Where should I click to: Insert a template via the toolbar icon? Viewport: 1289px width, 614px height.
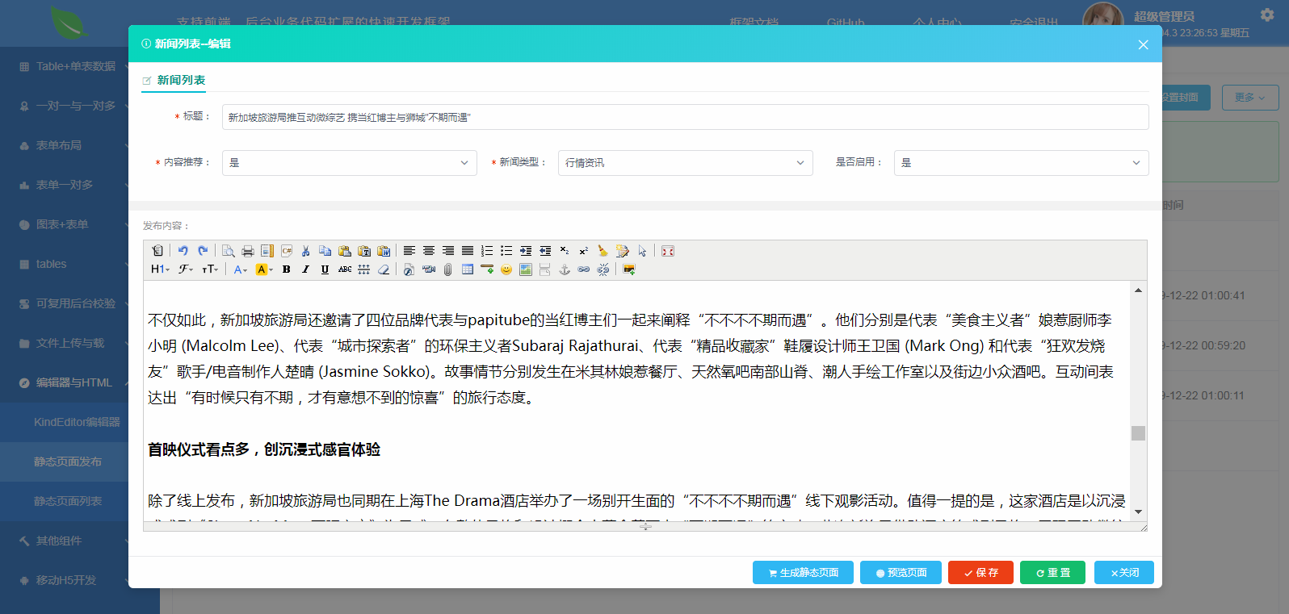click(x=267, y=251)
